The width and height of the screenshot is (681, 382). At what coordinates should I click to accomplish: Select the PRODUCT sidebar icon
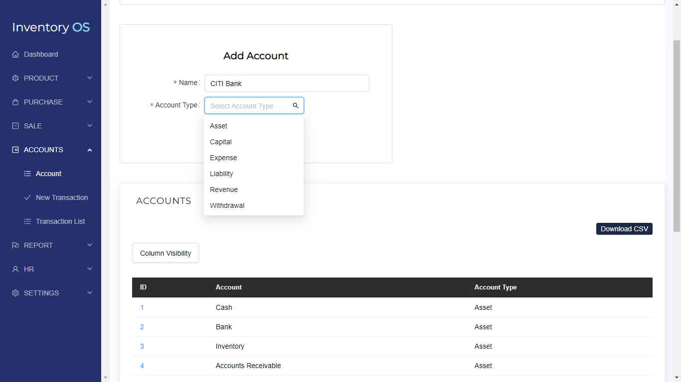click(15, 78)
